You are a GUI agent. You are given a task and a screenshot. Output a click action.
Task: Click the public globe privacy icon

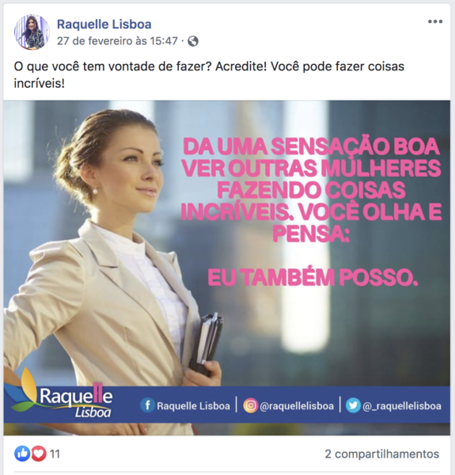click(x=193, y=41)
